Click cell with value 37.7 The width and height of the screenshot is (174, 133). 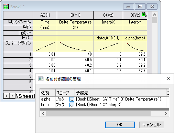click(135, 71)
